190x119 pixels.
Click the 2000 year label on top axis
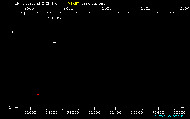pos(29,8)
